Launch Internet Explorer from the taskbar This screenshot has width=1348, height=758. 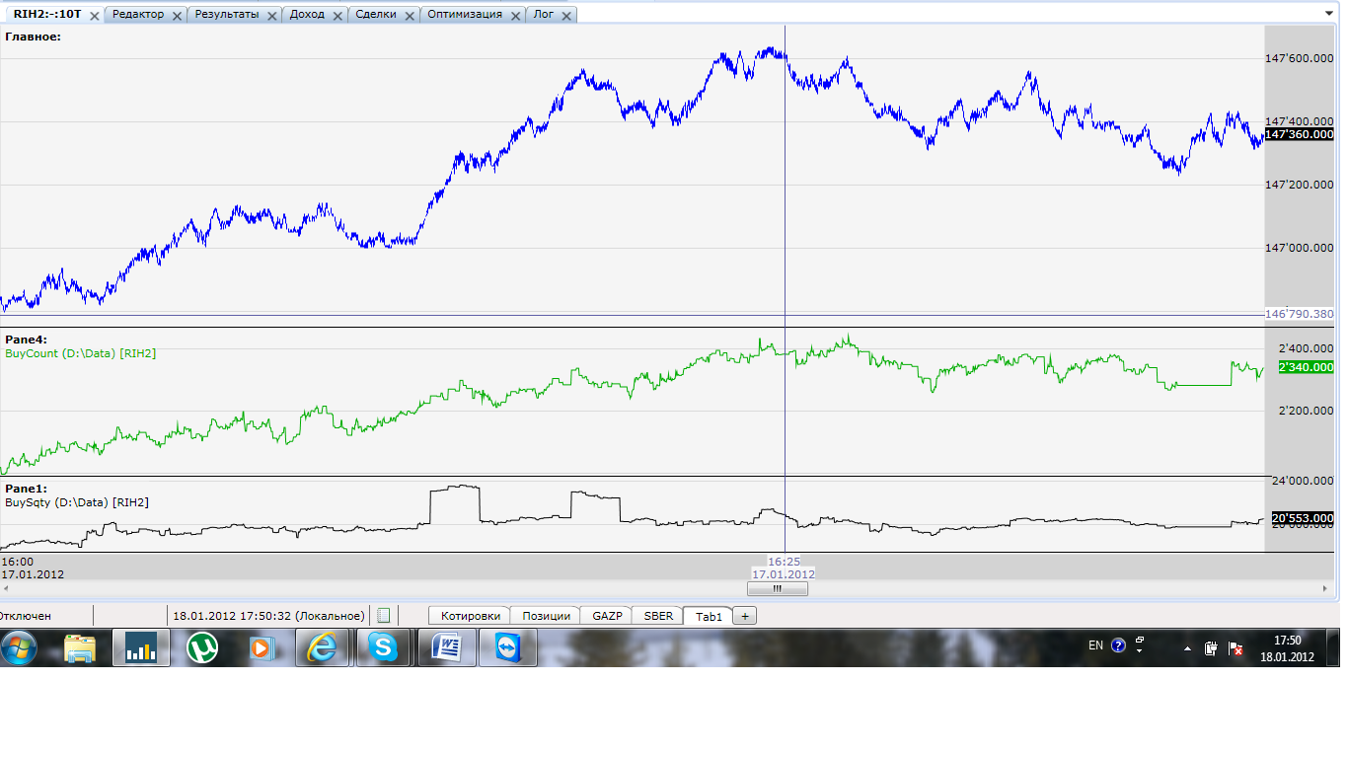pyautogui.click(x=323, y=648)
